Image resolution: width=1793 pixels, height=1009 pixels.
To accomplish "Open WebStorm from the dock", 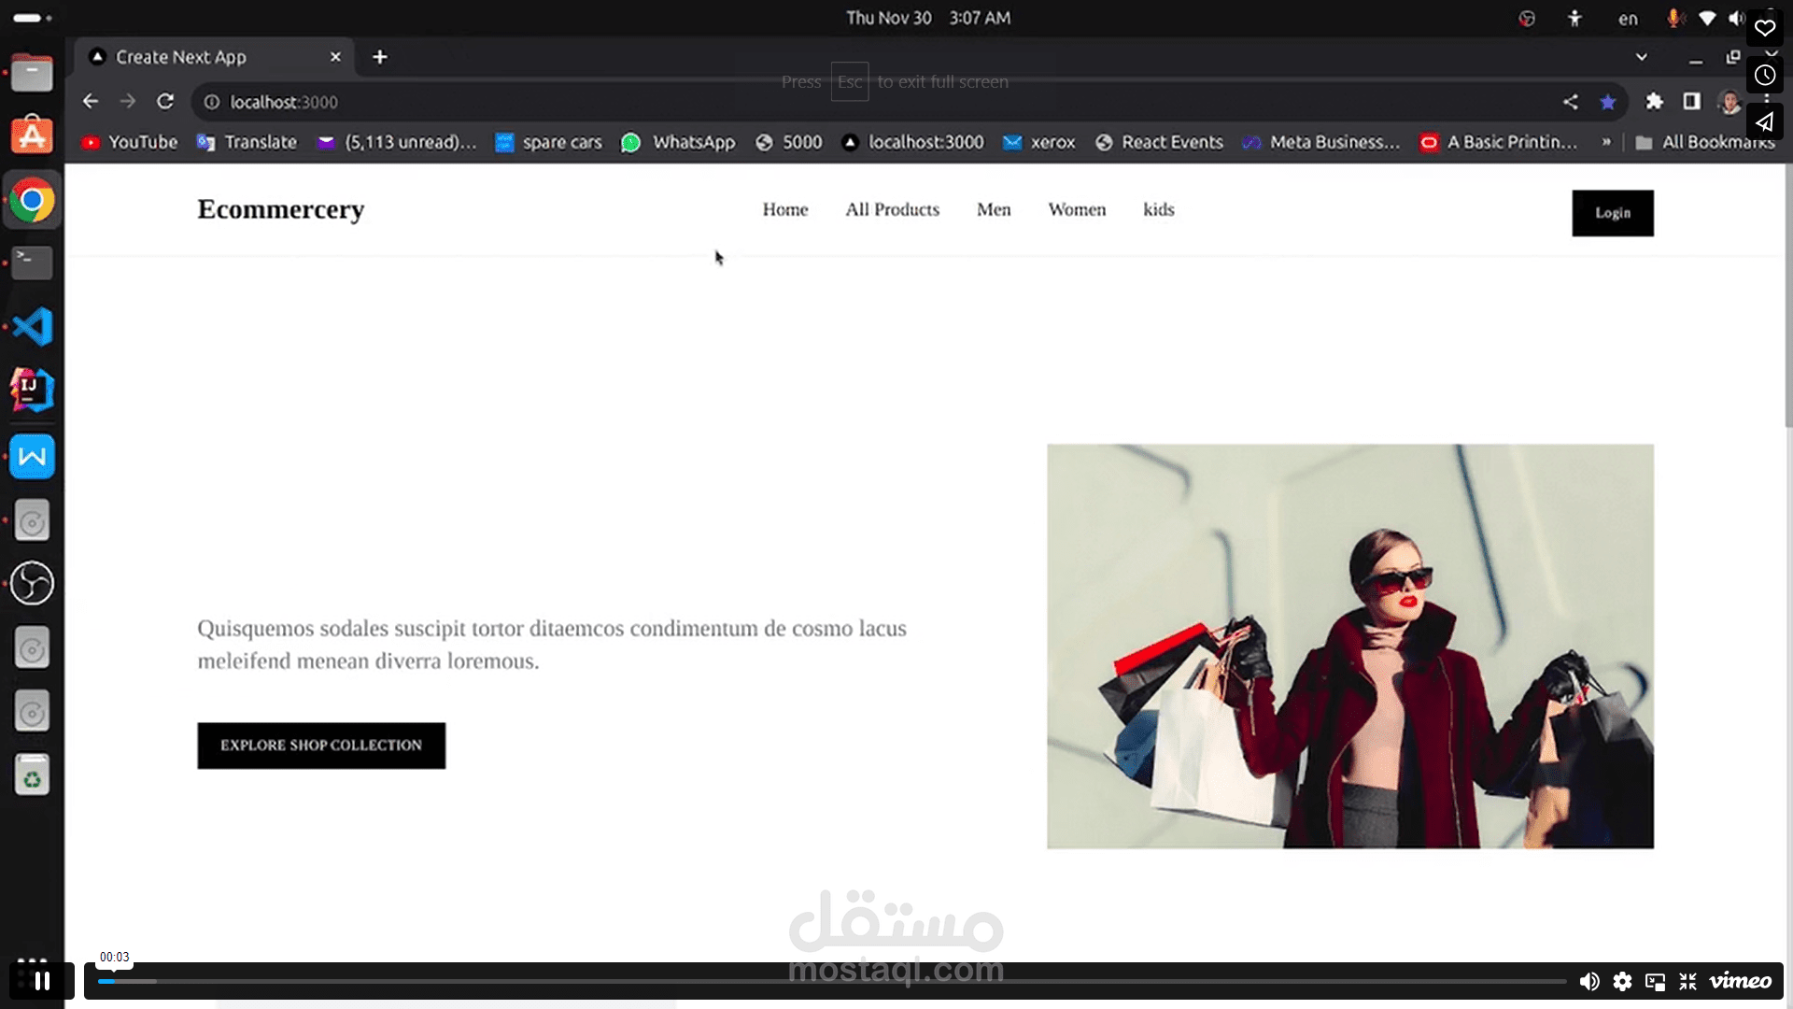I will [32, 456].
